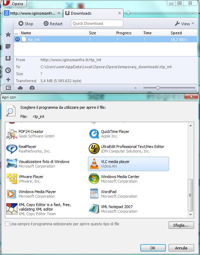
Task: Click the Quick Download input field
Action: tap(97, 23)
